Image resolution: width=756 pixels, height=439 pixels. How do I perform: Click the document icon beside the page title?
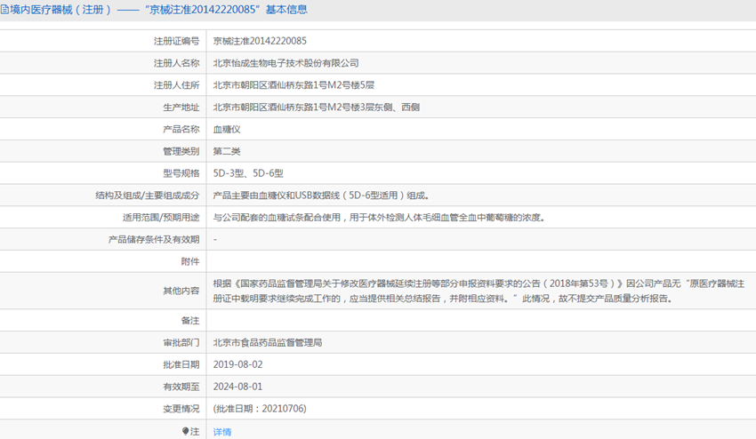4,10
